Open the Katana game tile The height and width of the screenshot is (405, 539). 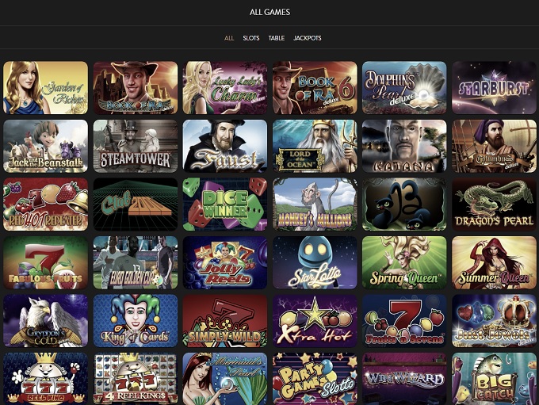tap(404, 146)
